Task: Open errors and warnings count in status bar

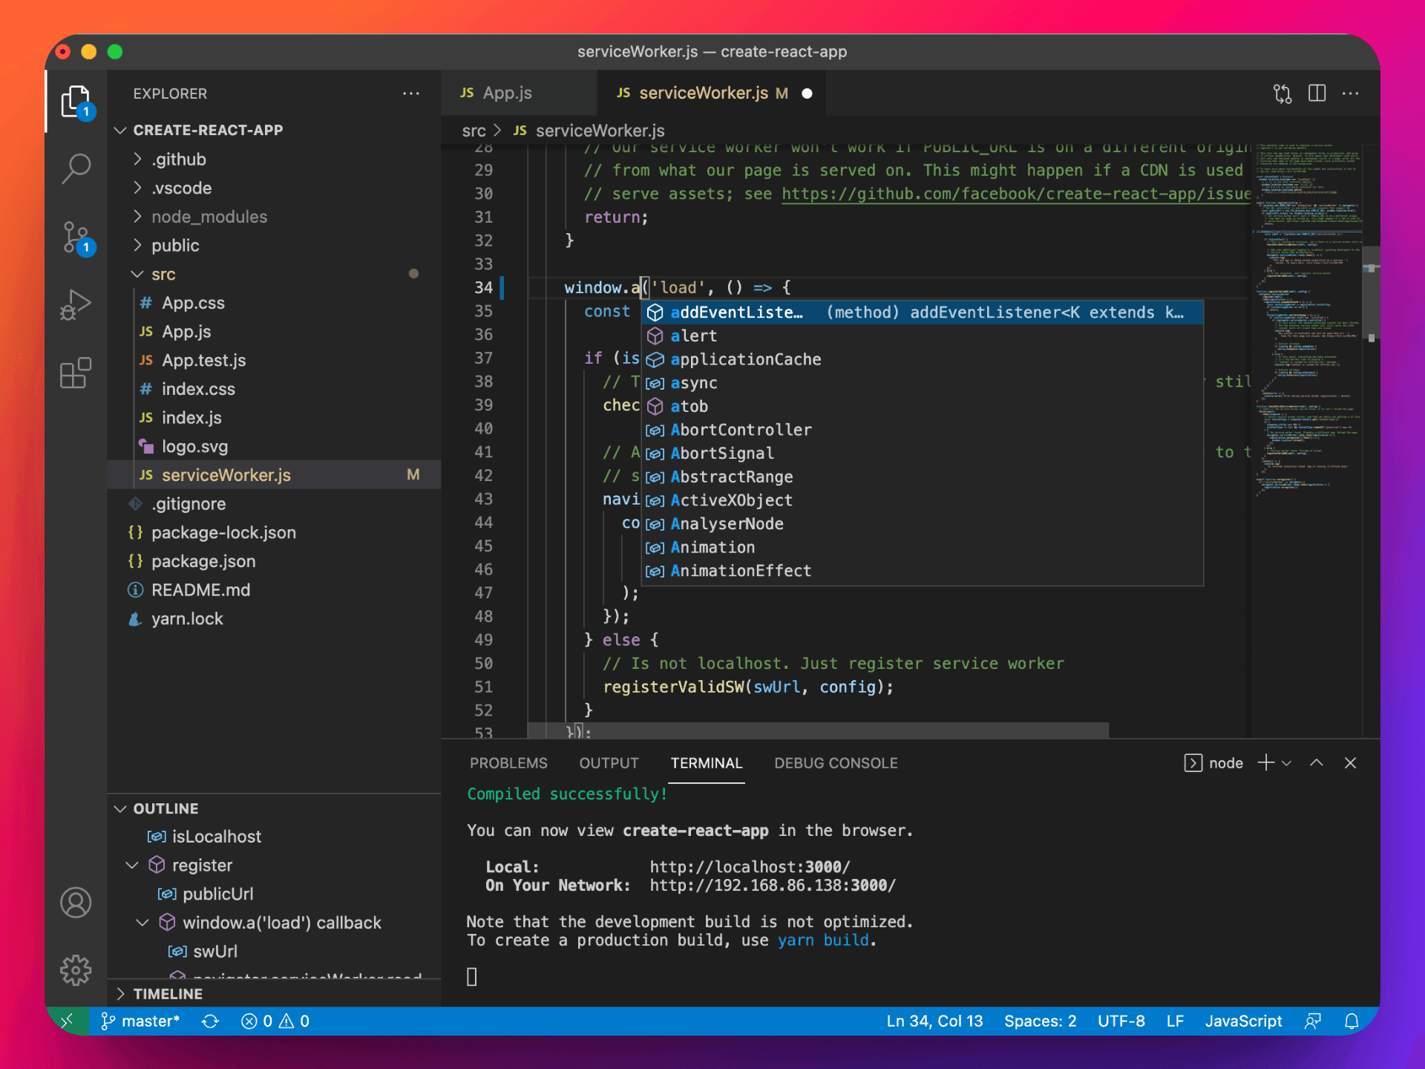Action: point(275,1021)
